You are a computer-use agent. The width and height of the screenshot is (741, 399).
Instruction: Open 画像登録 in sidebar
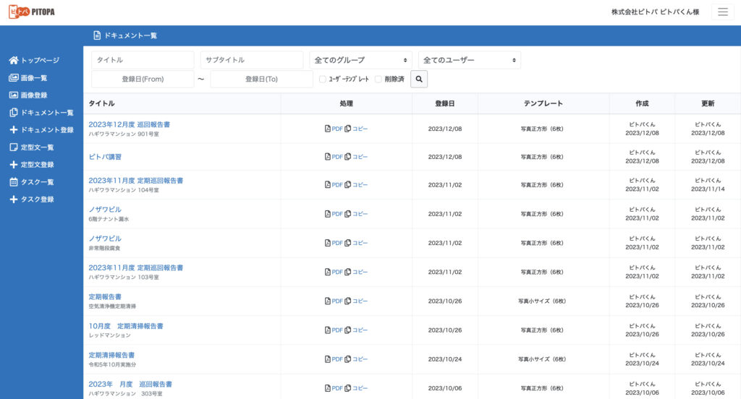tap(34, 95)
